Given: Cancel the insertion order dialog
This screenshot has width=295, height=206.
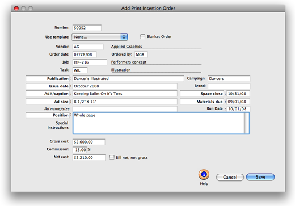Looking at the screenshot, I should click(x=230, y=177).
